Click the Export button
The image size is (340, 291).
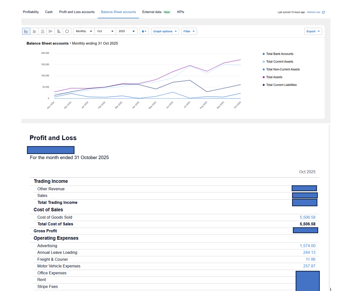coord(313,31)
